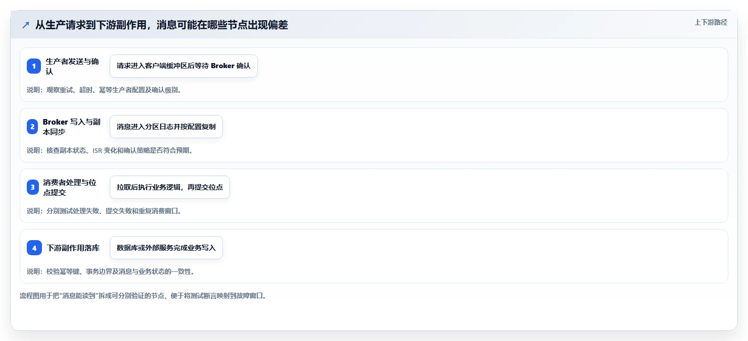Click the step 3 number badge
This screenshot has width=748, height=341.
tap(33, 187)
